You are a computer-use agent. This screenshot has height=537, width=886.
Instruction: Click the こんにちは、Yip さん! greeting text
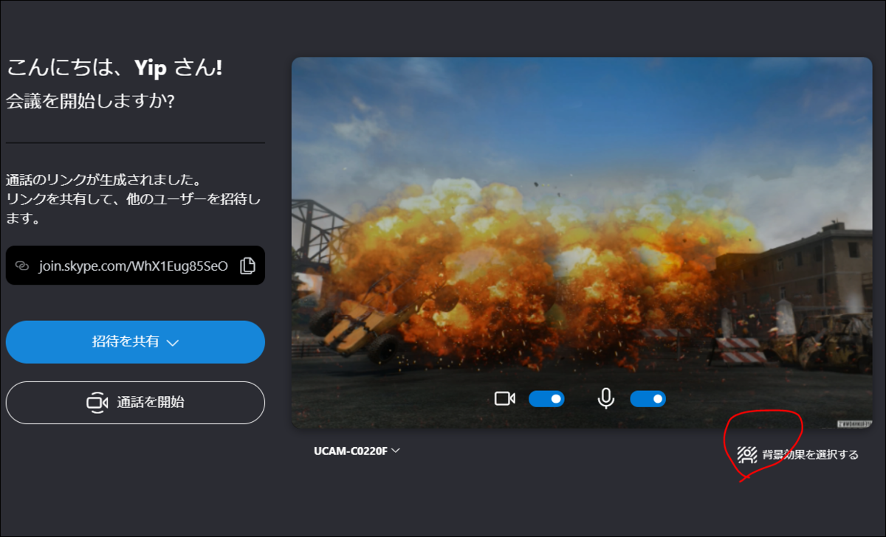[114, 69]
